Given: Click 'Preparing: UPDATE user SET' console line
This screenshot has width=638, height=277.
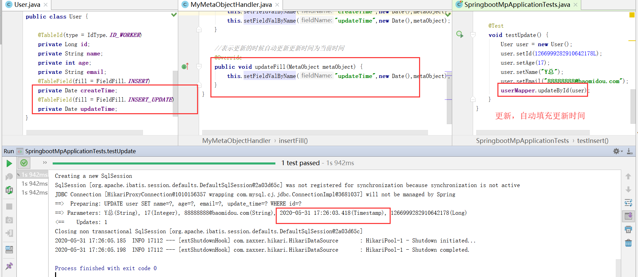Looking at the screenshot, I should [x=178, y=204].
